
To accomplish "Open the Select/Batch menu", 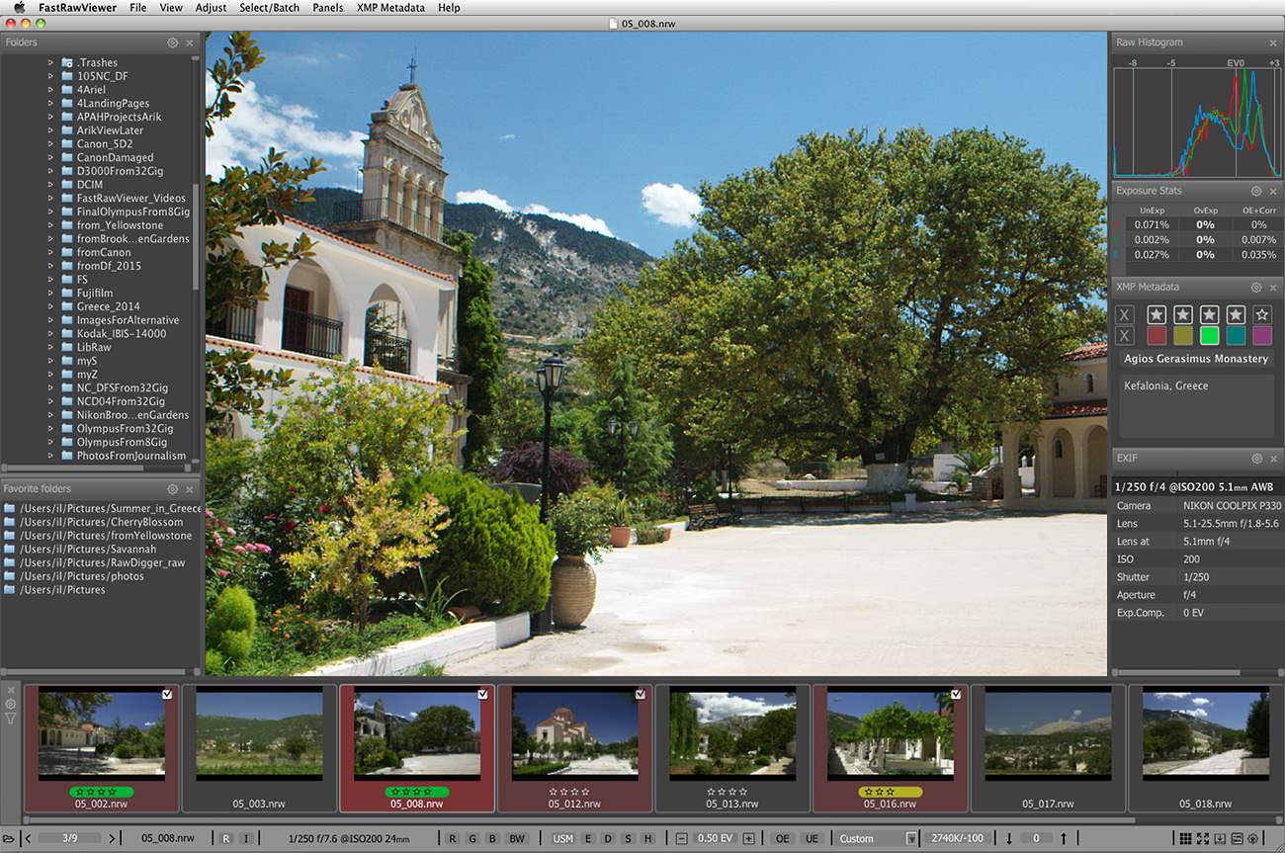I will pos(269,7).
